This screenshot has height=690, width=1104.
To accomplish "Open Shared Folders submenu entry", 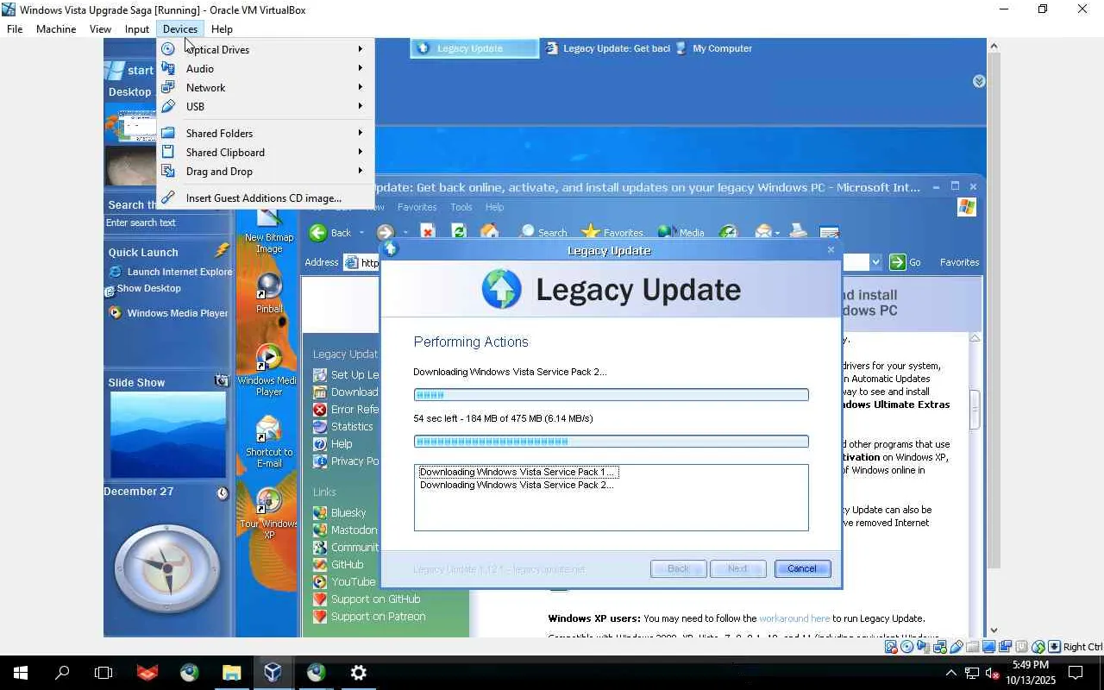I will point(265,133).
